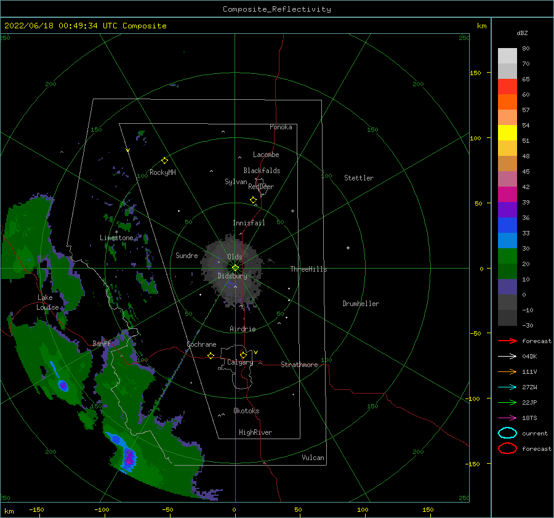
Task: Click the green 22JP arrow icon
Action: pos(507,402)
